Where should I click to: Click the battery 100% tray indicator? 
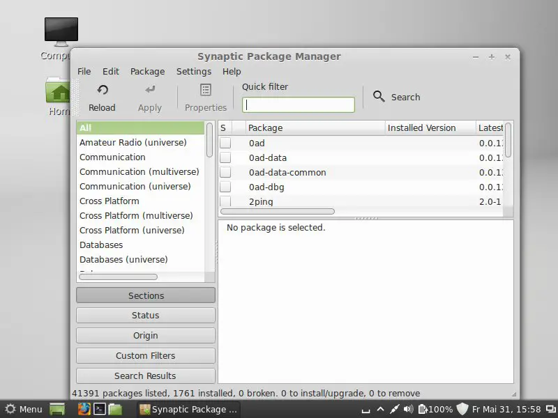435,410
